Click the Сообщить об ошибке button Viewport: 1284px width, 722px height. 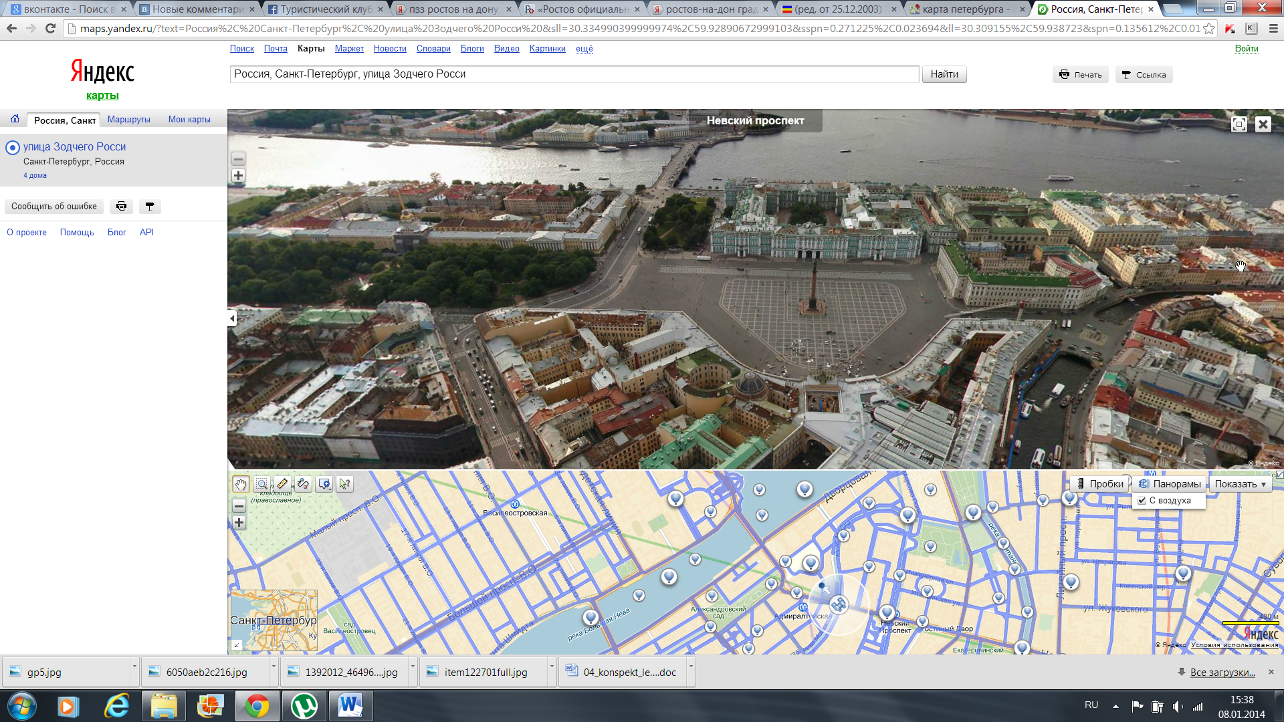[x=54, y=207]
